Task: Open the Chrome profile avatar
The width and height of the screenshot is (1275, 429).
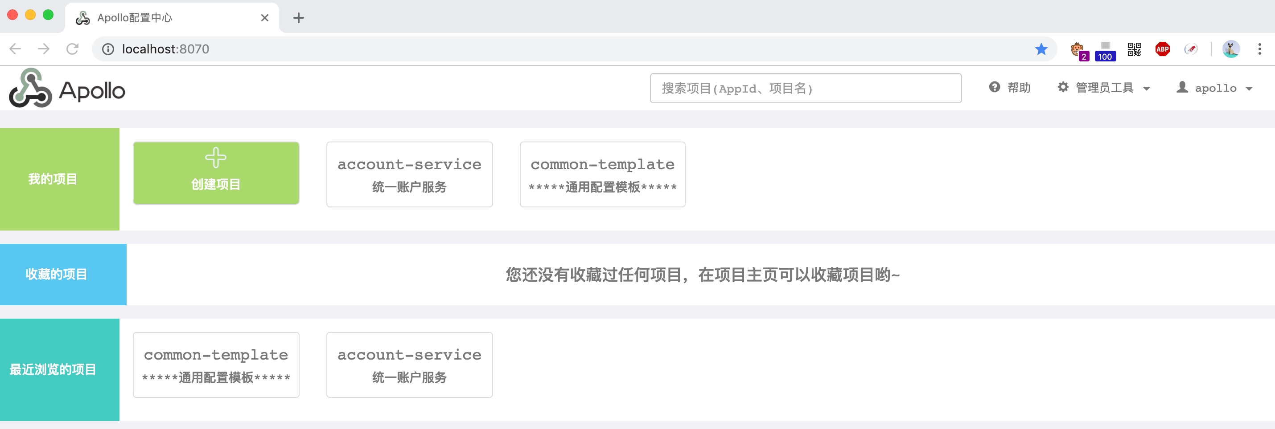Action: pos(1230,49)
